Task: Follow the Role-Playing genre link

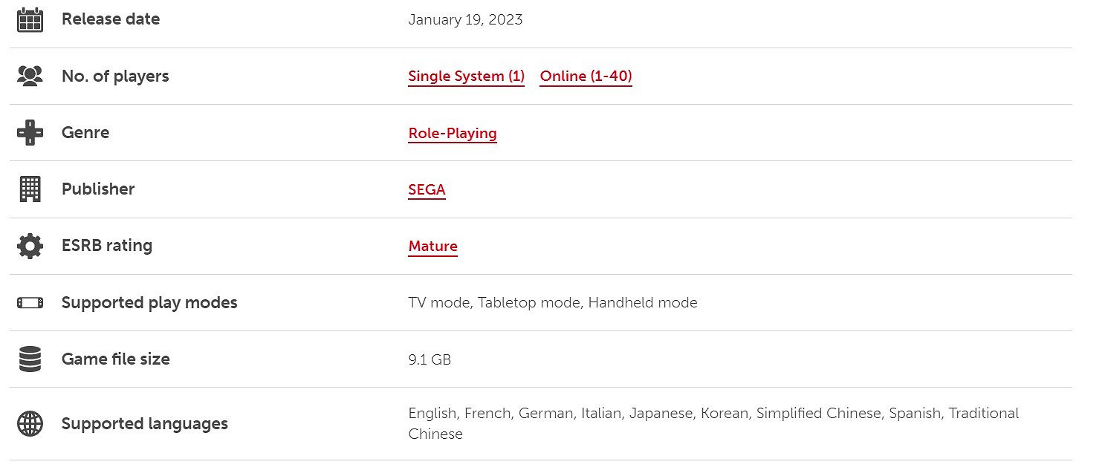Action: (452, 134)
